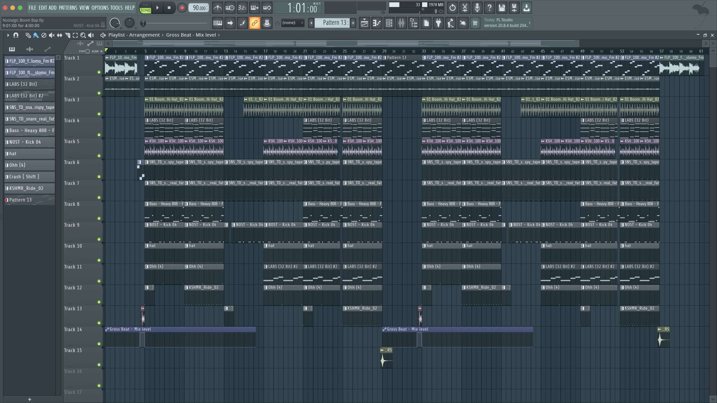This screenshot has width=717, height=403.
Task: Select the Draw pencil tool
Action: tap(28, 35)
